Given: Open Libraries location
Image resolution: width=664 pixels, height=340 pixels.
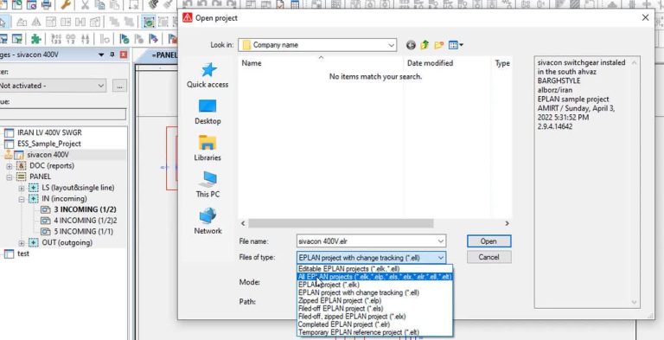Looking at the screenshot, I should point(207,149).
